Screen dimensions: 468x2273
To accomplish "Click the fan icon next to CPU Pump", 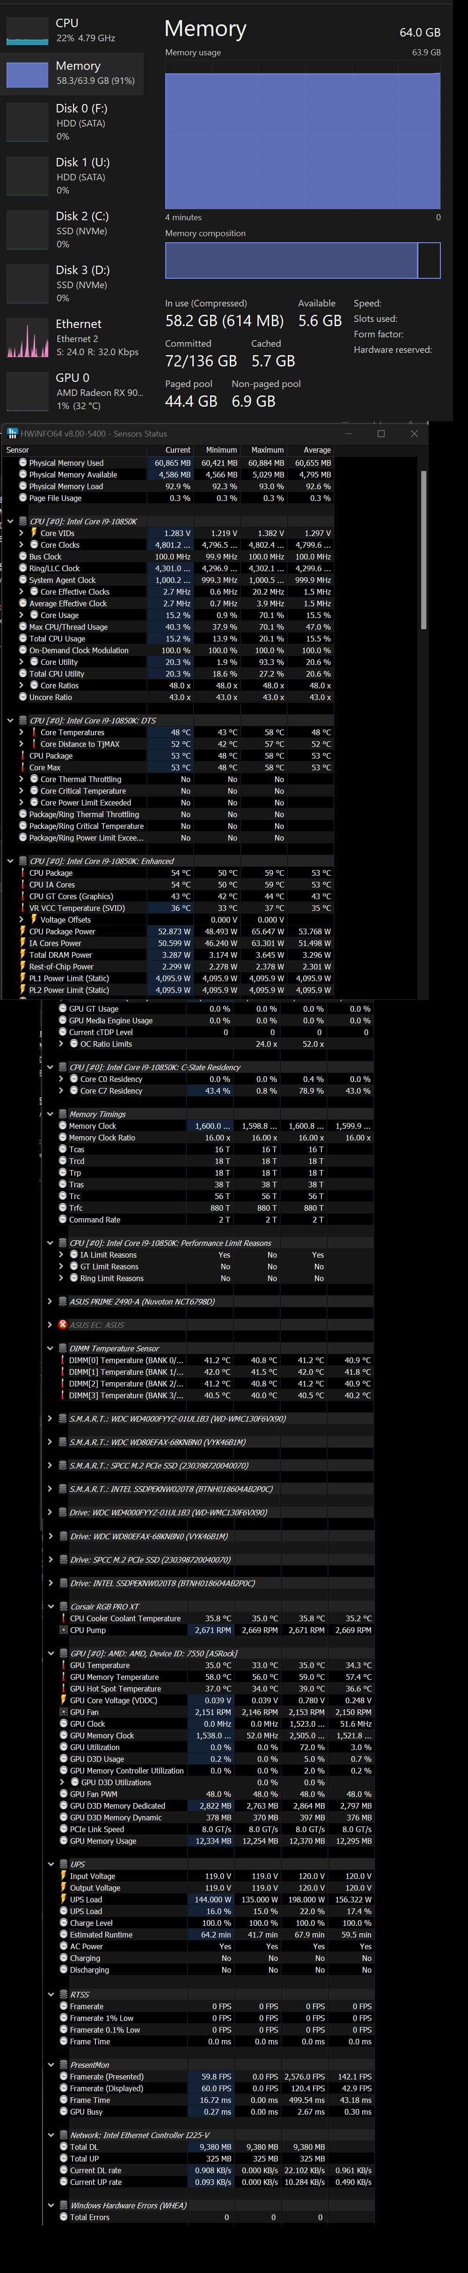I will pos(63,1630).
